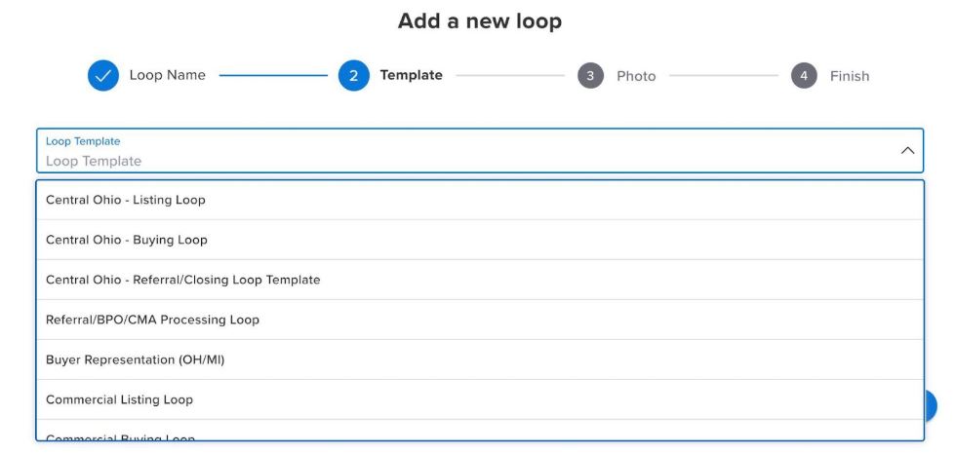Open the Finish step label
Image resolution: width=955 pixels, height=454 pixels.
coord(849,76)
